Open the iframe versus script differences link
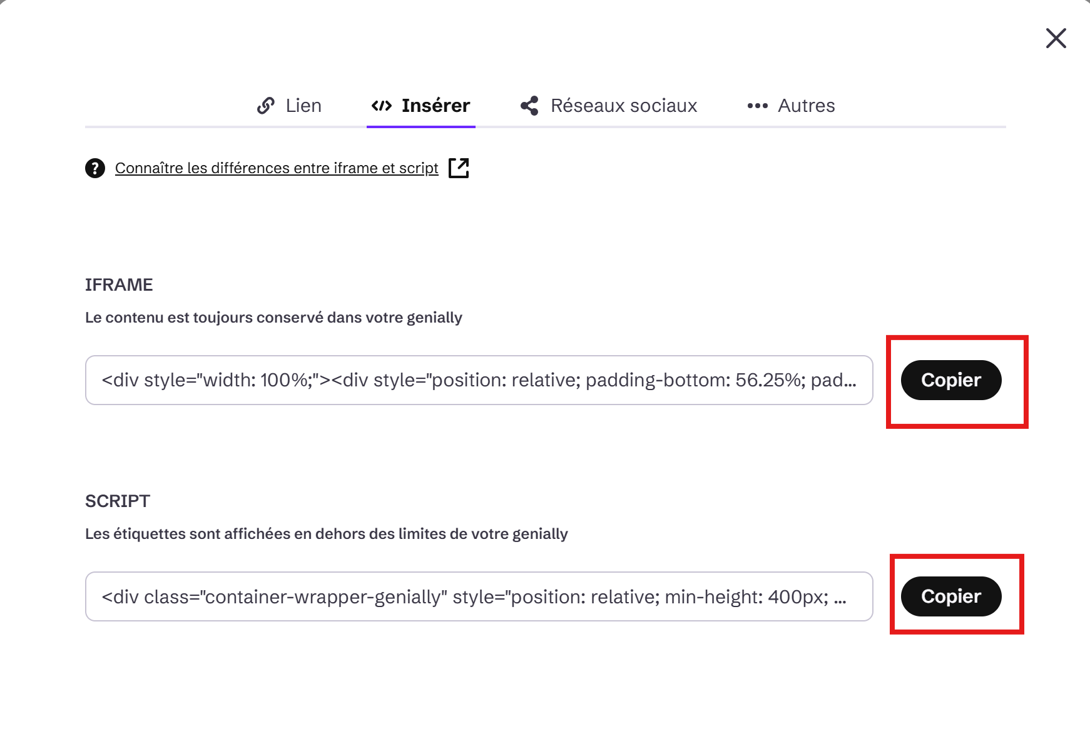 pyautogui.click(x=277, y=168)
